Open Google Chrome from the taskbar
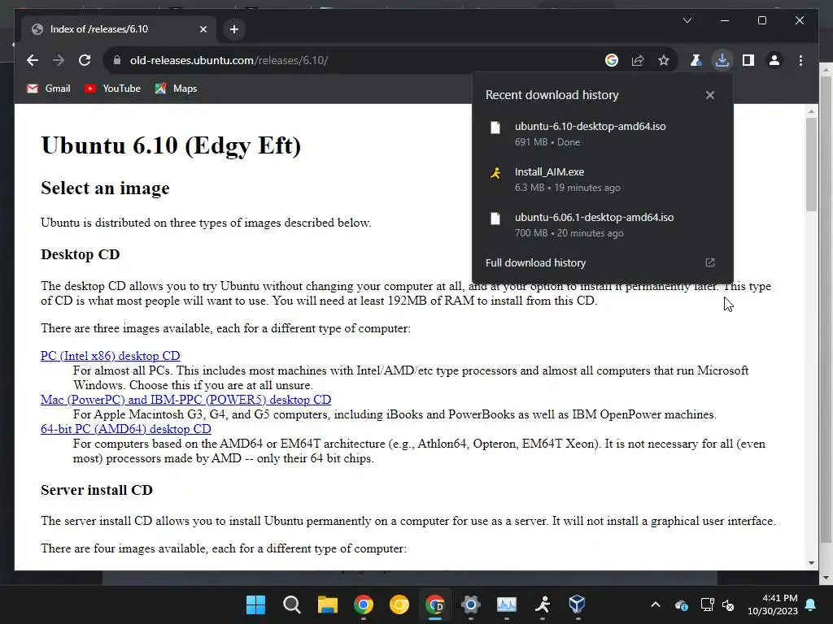This screenshot has height=624, width=833. click(364, 604)
